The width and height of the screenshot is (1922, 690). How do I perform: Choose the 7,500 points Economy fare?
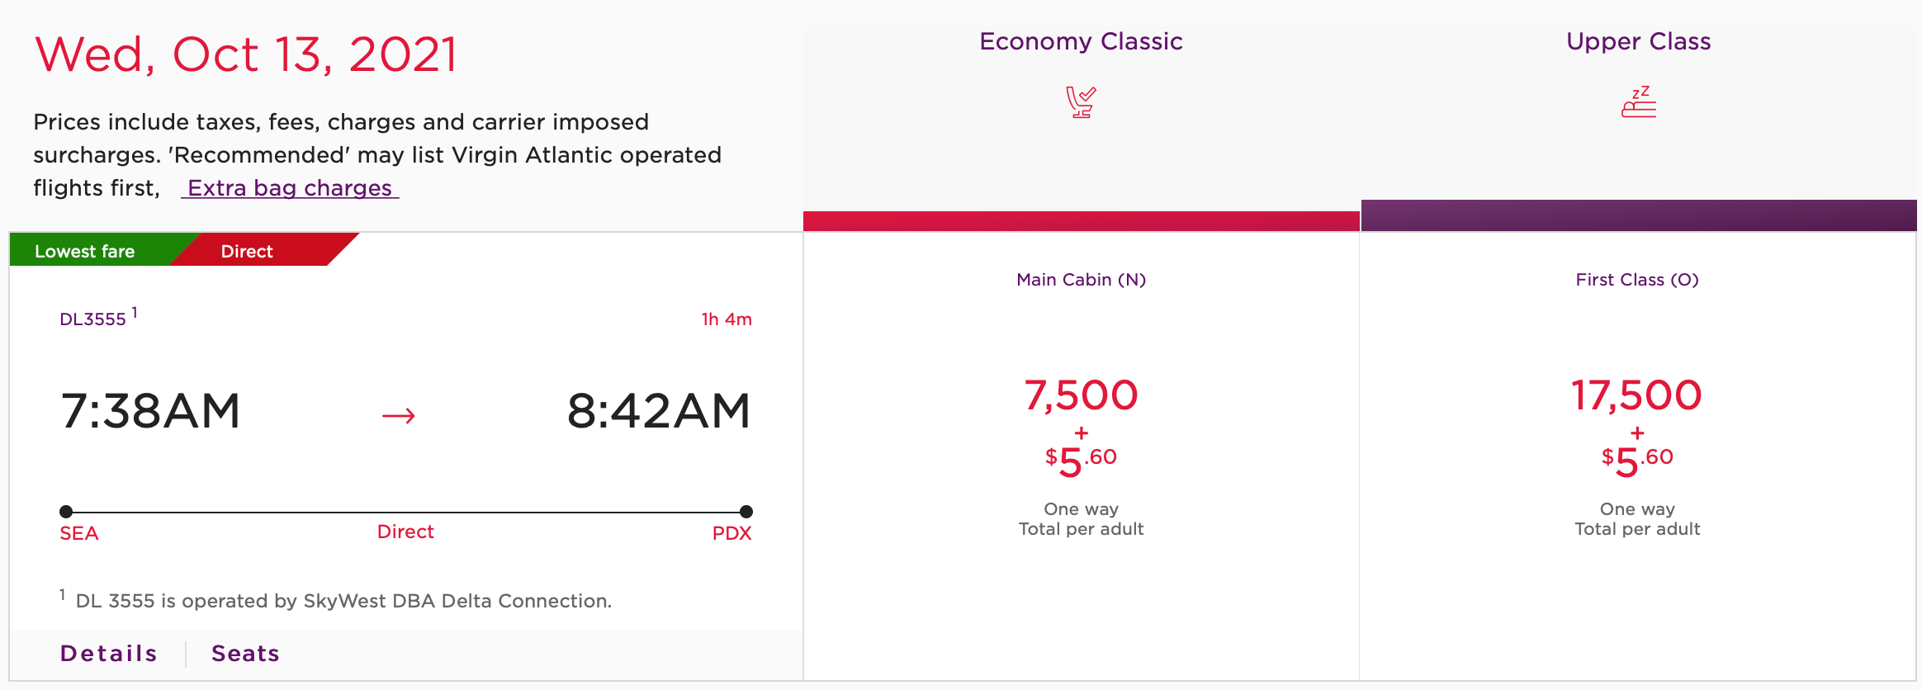click(1079, 395)
